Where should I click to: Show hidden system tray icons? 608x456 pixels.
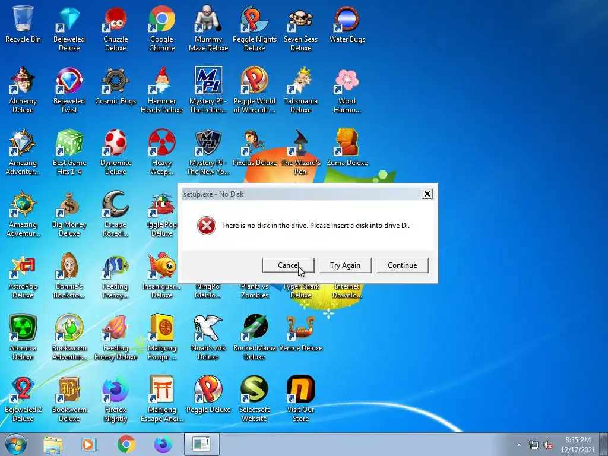519,445
